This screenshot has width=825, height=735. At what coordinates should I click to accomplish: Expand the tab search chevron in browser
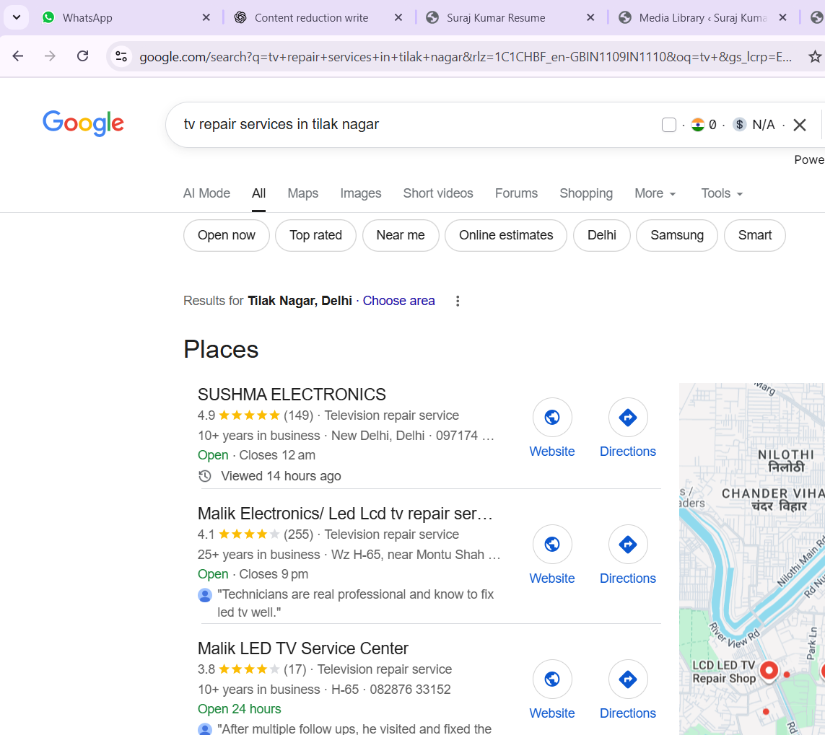pyautogui.click(x=17, y=17)
